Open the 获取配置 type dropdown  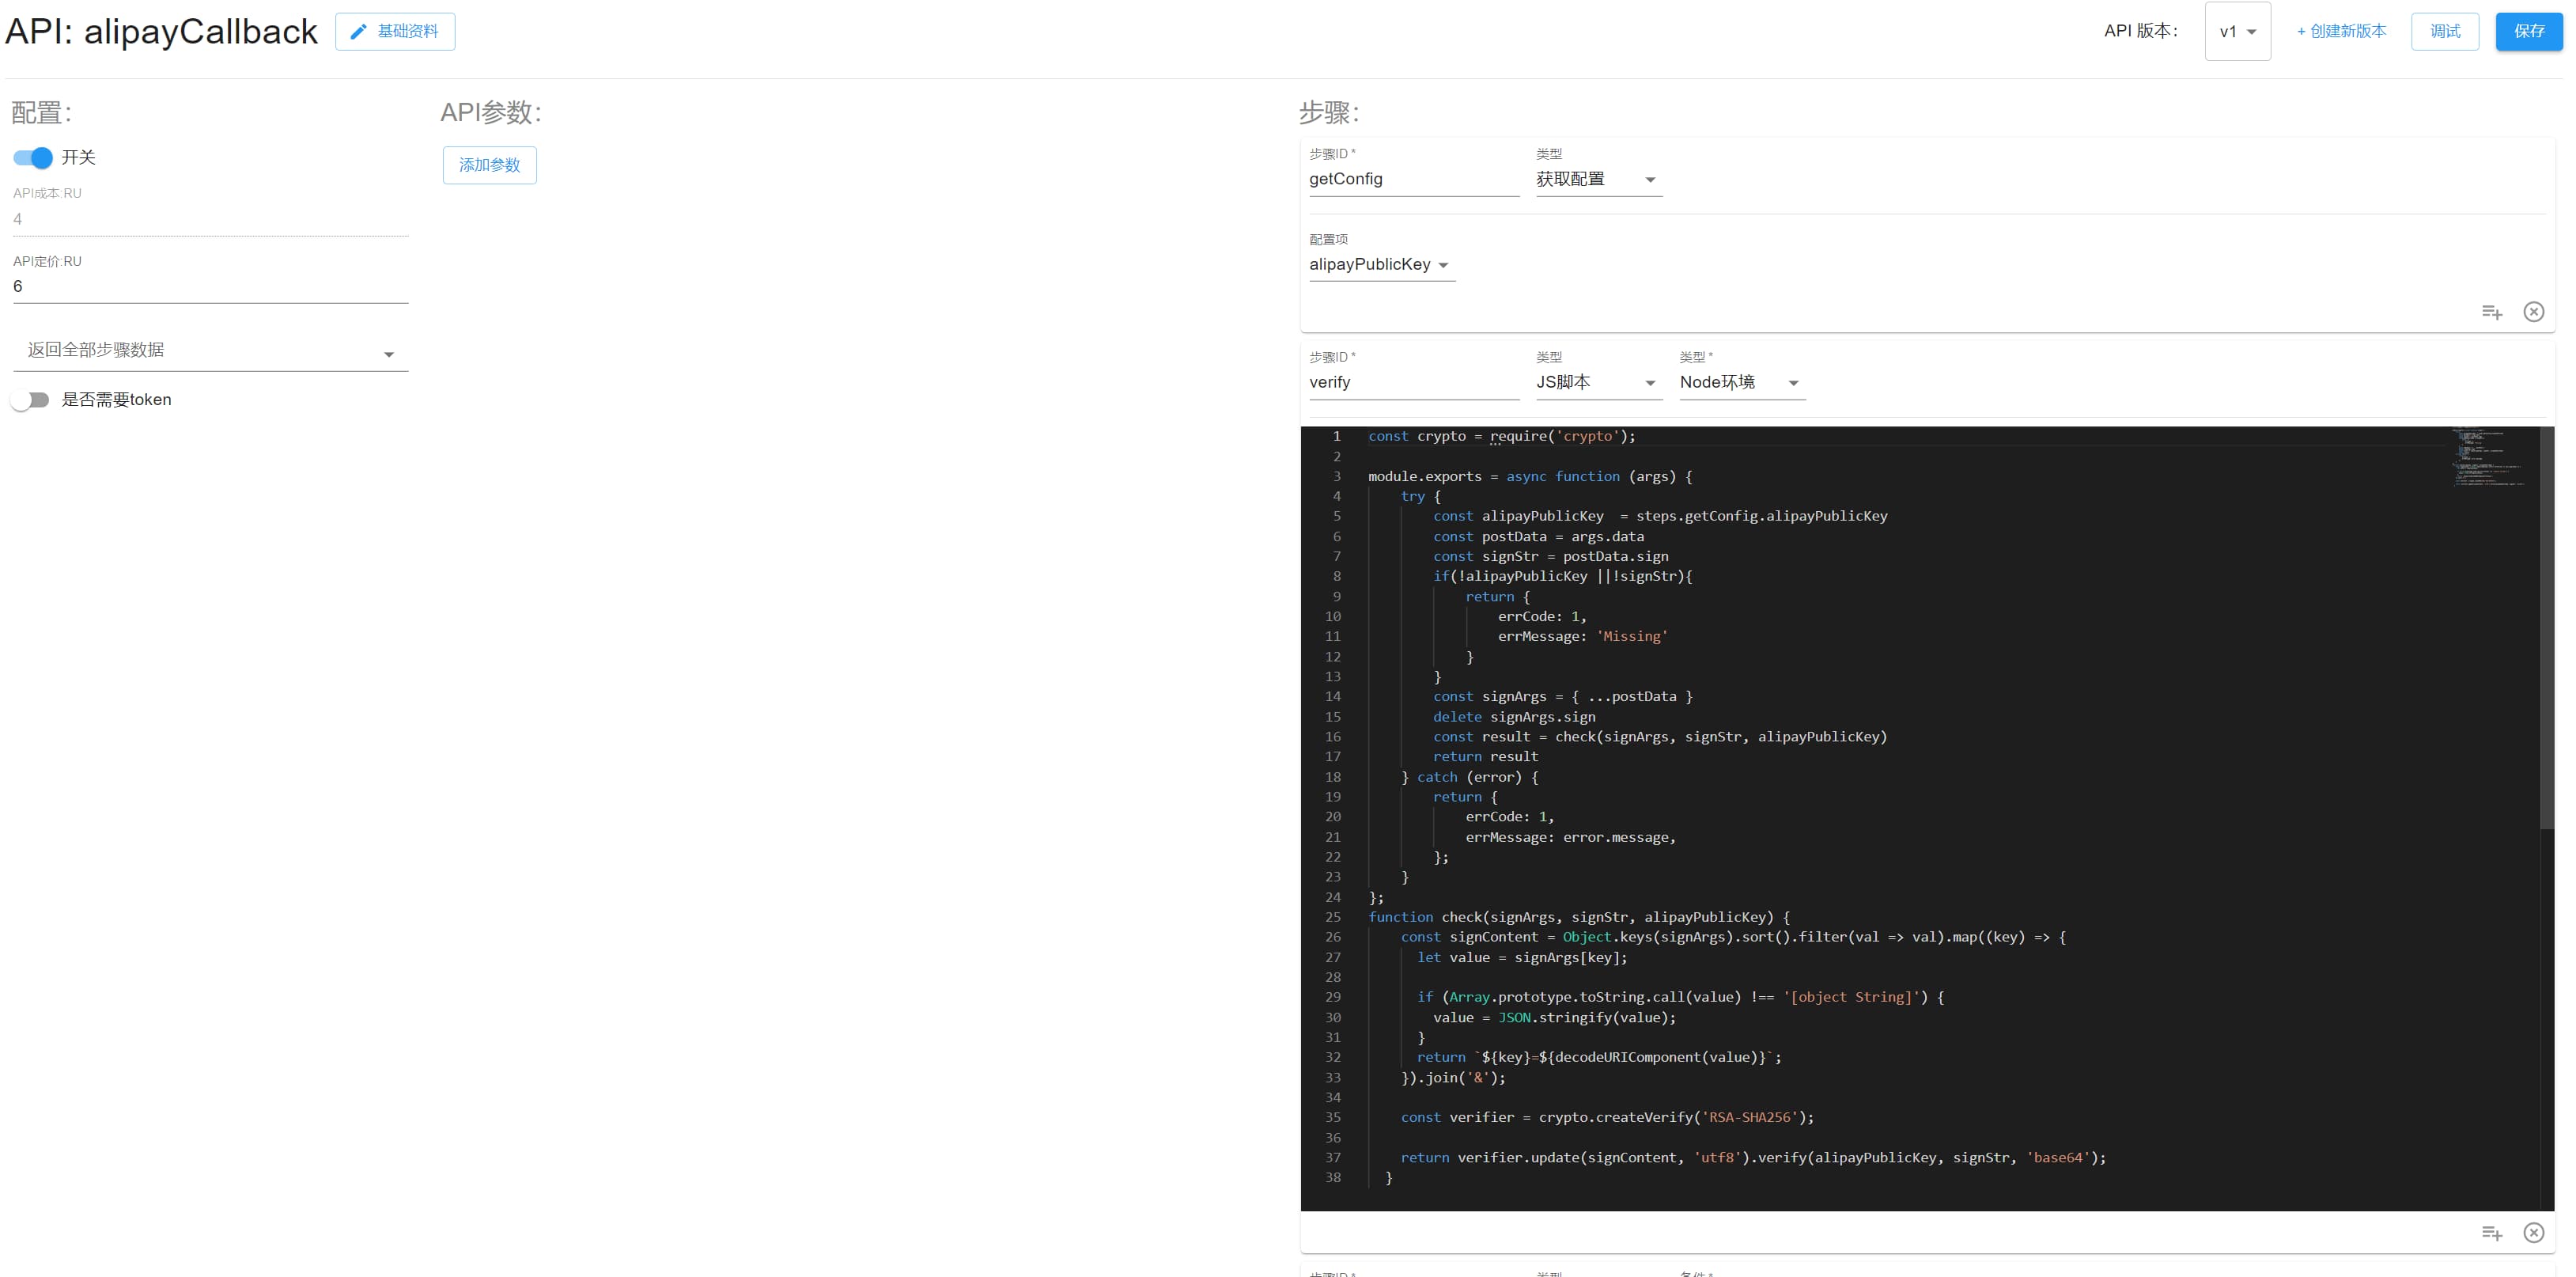pyautogui.click(x=1599, y=180)
